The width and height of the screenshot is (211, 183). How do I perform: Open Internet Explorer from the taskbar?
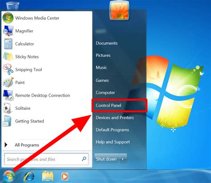coord(29,176)
